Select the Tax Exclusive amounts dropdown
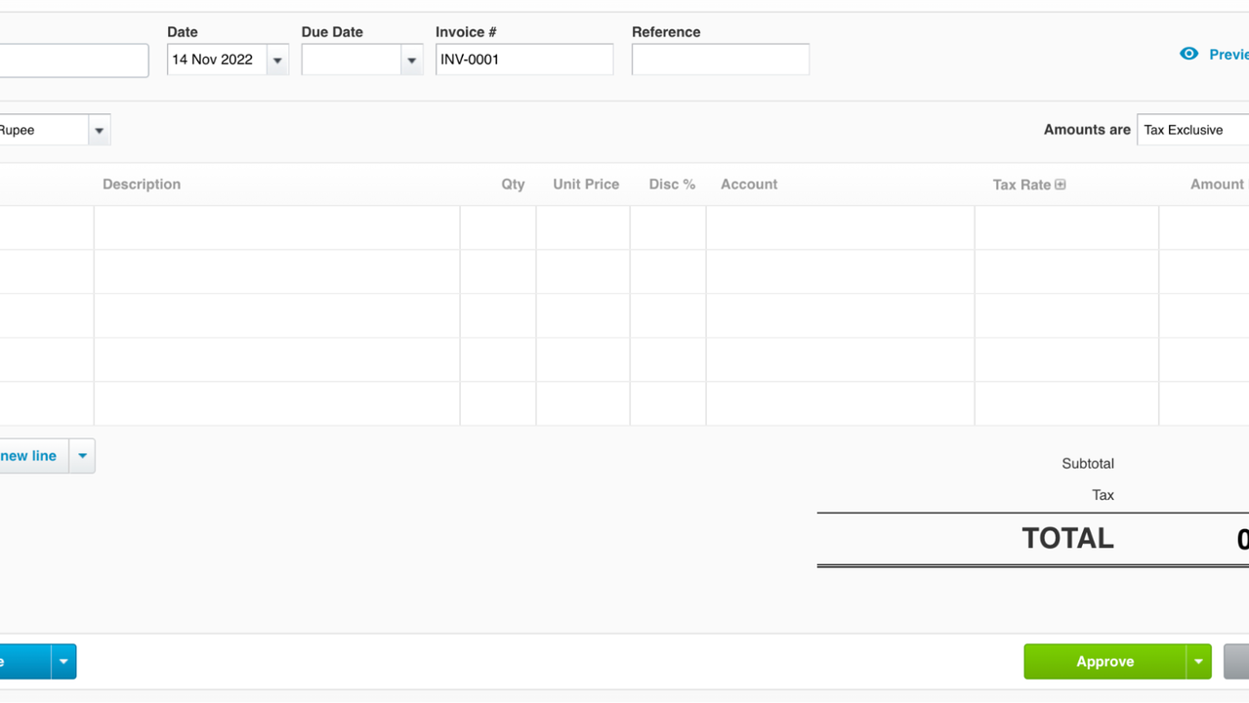 (x=1191, y=130)
